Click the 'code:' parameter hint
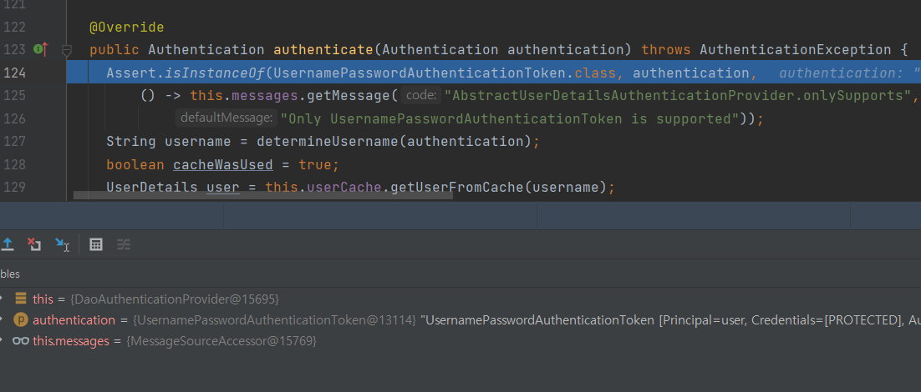 [422, 95]
